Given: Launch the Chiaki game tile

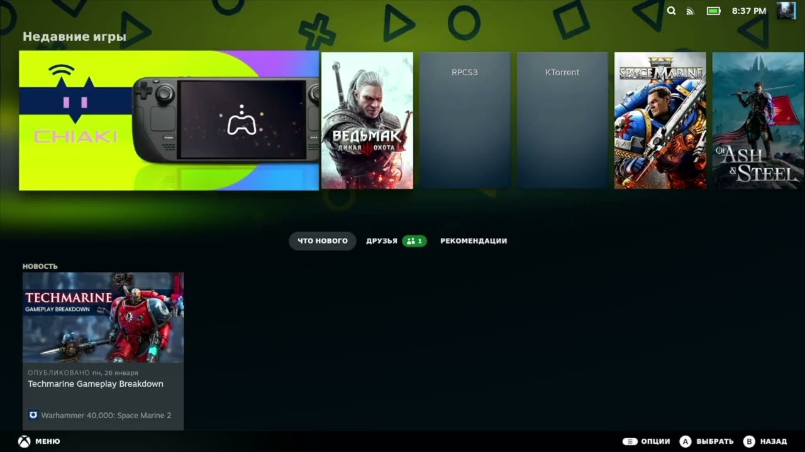Looking at the screenshot, I should 169,121.
